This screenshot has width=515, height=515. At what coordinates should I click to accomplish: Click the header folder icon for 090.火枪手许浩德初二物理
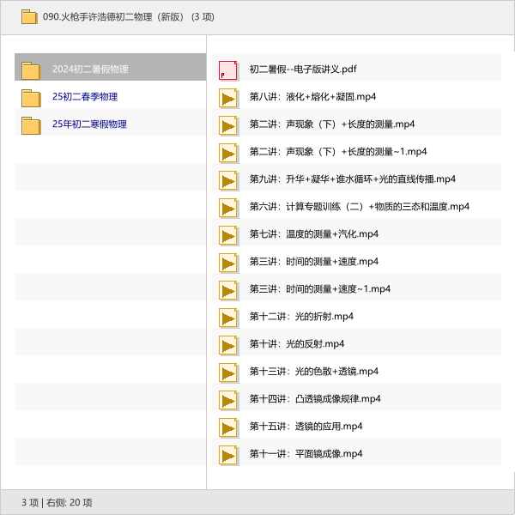pyautogui.click(x=29, y=16)
